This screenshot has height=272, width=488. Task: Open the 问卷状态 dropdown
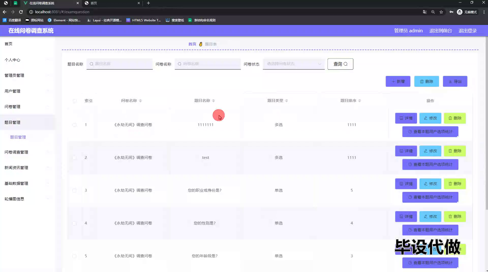[x=294, y=64]
